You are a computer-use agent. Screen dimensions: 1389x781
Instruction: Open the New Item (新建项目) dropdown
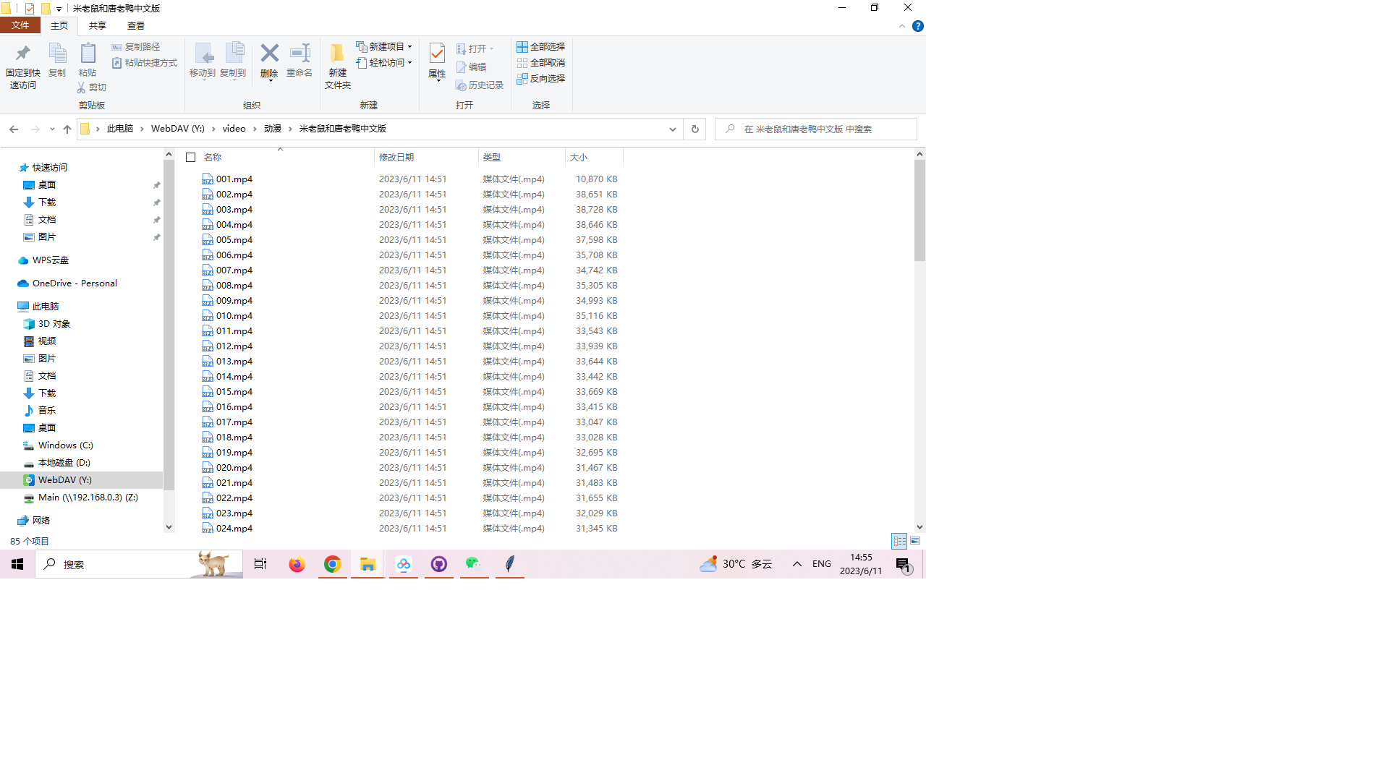385,46
